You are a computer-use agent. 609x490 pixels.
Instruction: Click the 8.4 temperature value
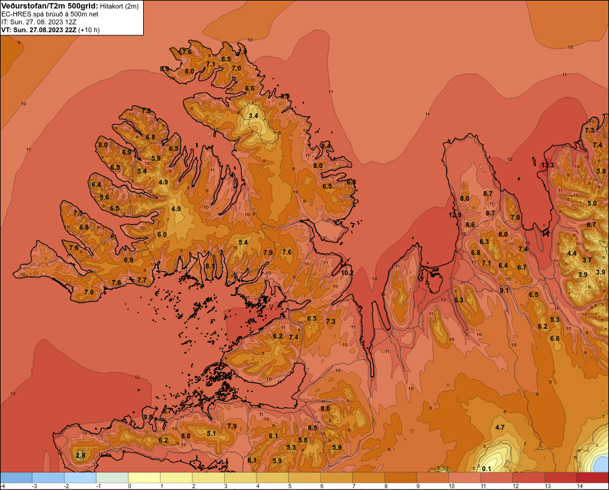coord(326,146)
